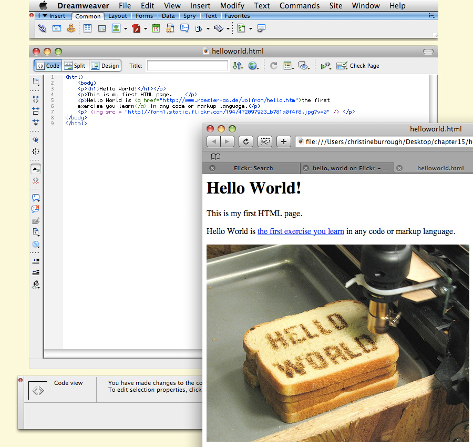
Task: Switch to Code view
Action: [48, 66]
